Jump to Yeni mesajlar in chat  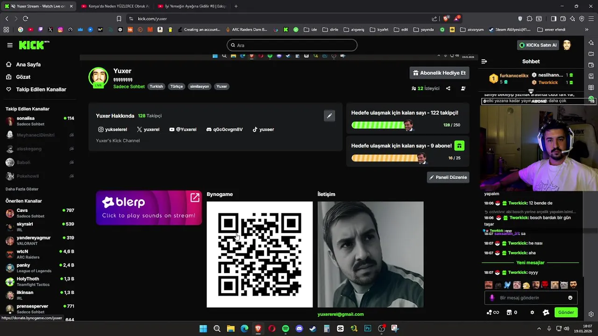click(x=530, y=263)
